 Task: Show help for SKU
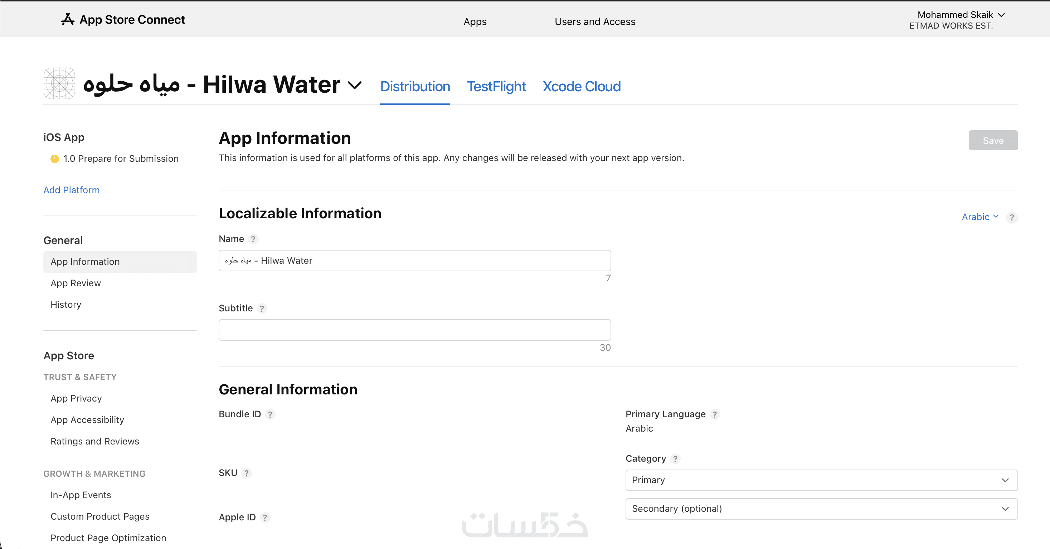click(246, 473)
